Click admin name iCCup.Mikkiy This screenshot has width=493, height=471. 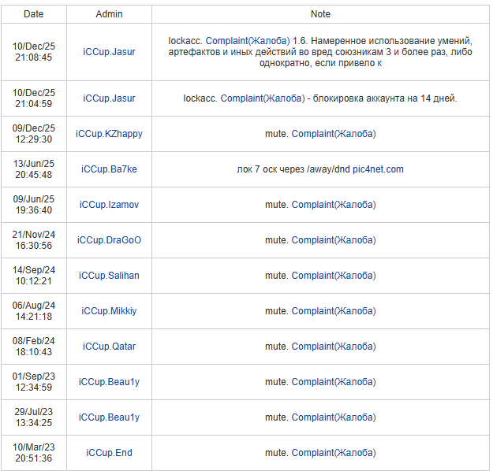pyautogui.click(x=109, y=311)
